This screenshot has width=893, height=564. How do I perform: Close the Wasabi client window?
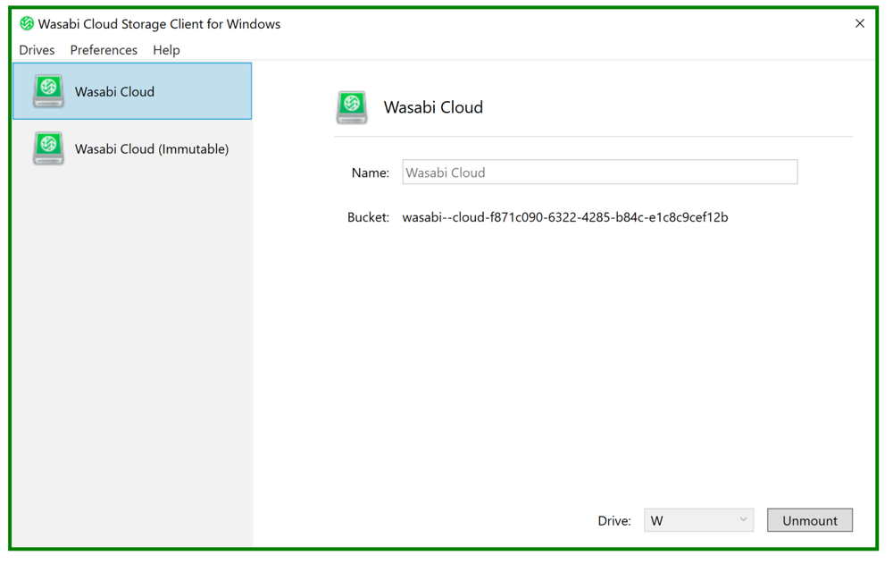pyautogui.click(x=860, y=23)
